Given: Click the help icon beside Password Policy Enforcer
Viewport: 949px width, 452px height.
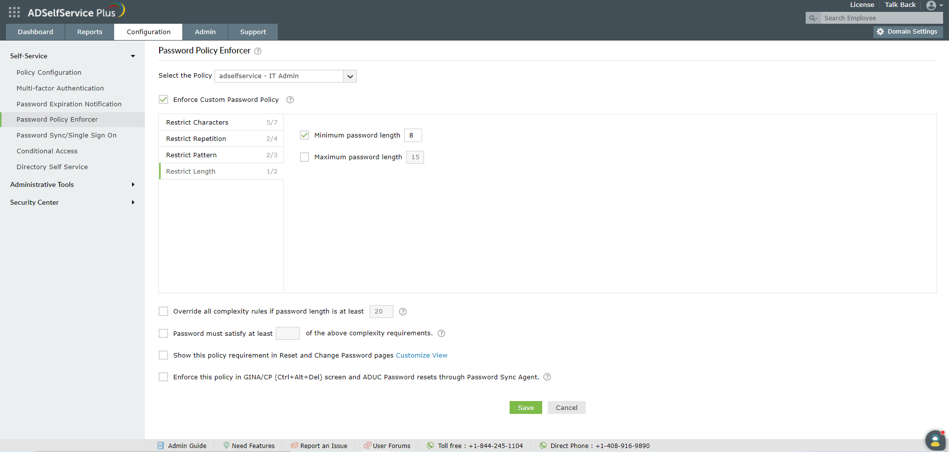Looking at the screenshot, I should pos(258,51).
